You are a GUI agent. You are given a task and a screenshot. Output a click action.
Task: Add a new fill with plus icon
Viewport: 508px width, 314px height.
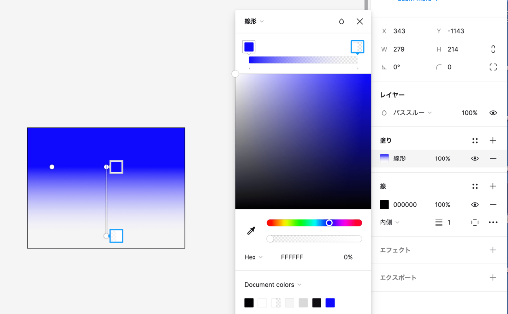click(x=493, y=141)
